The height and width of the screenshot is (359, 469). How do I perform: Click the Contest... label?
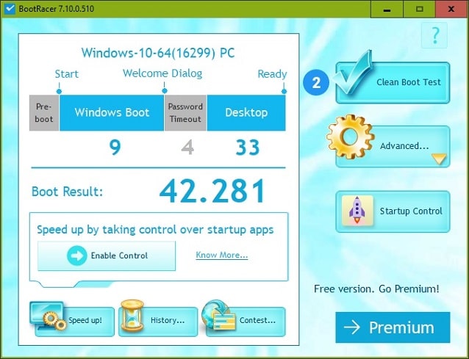[257, 320]
